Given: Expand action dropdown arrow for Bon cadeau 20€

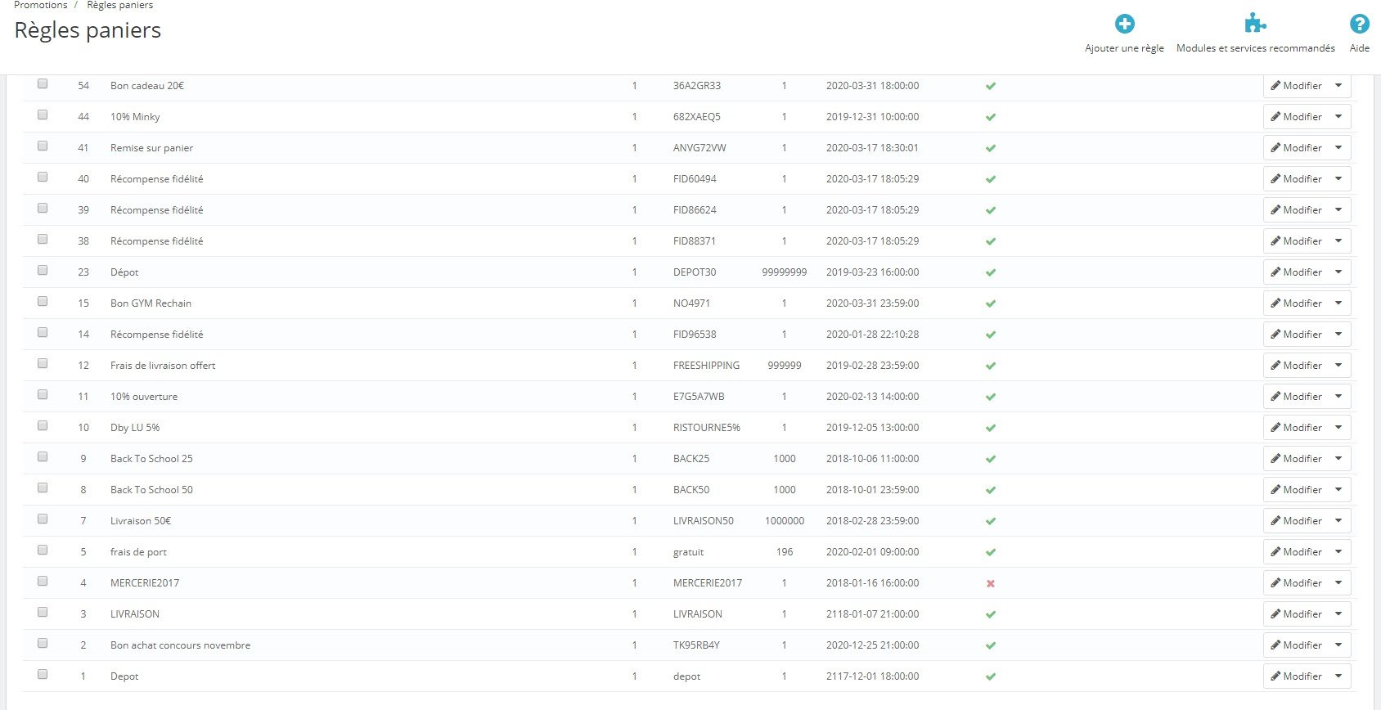Looking at the screenshot, I should [1338, 85].
